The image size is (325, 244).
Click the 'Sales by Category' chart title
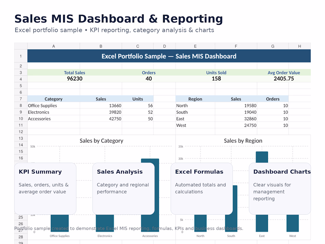(101, 141)
